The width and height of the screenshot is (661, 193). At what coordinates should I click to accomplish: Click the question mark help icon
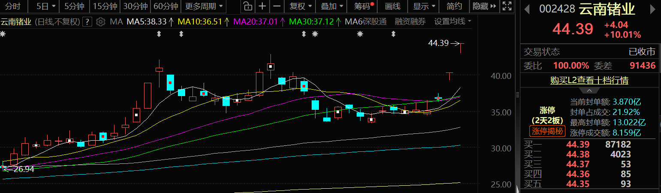point(87,22)
